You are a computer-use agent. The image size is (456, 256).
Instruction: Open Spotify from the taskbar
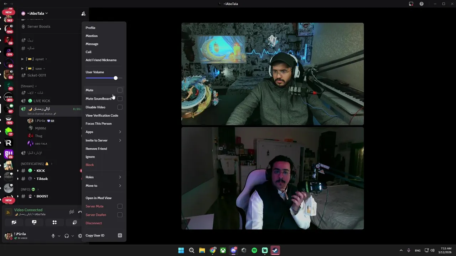coord(254,250)
